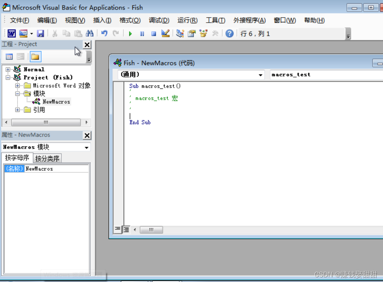Switch to the 按分类序 properties tab
The width and height of the screenshot is (383, 282).
(x=47, y=159)
